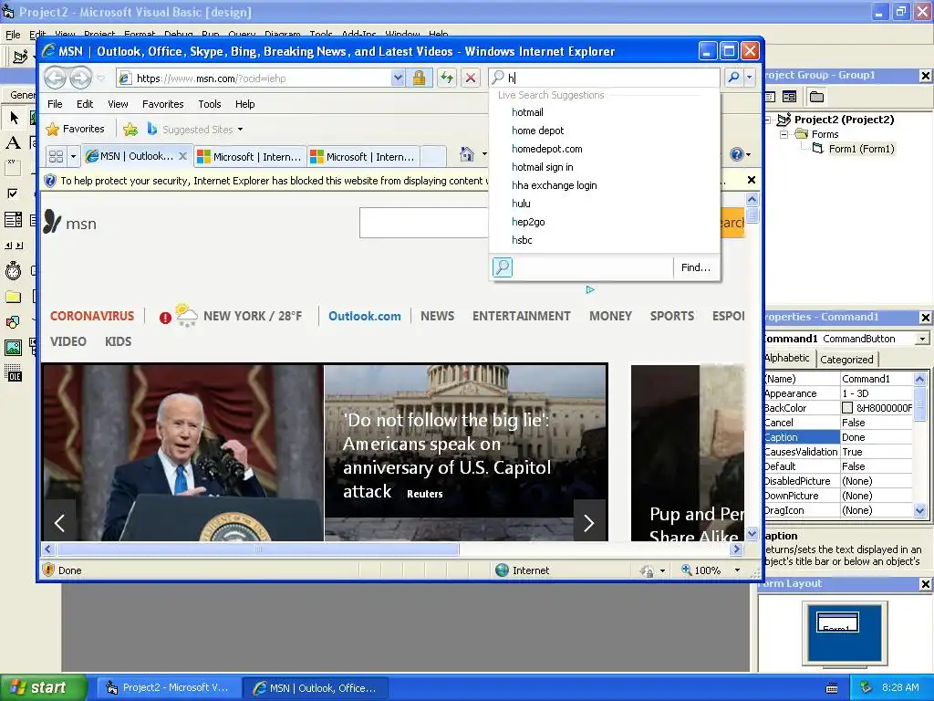The image size is (934, 701).
Task: Select DirListBox folder tool in VB toolbox
Action: coord(13,297)
